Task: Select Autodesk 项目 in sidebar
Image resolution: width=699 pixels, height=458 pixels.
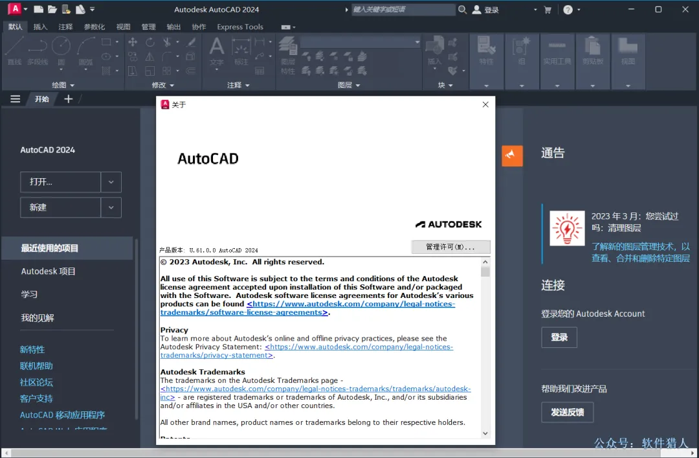Action: pos(48,271)
